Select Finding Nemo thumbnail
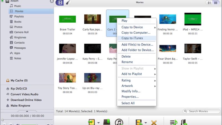Screen dimensions: 222x125 (x=168, y=19)
